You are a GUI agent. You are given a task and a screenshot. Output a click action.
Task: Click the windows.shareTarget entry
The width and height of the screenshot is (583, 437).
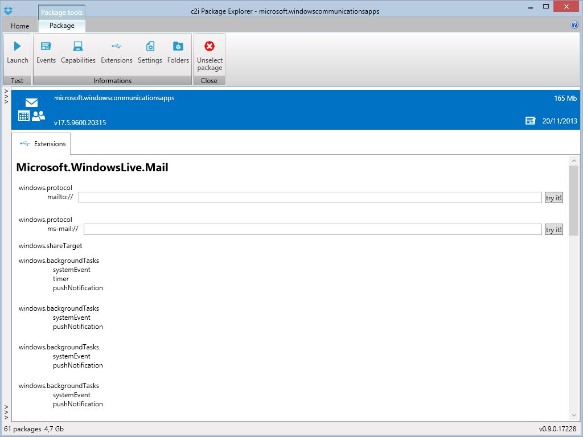[50, 246]
